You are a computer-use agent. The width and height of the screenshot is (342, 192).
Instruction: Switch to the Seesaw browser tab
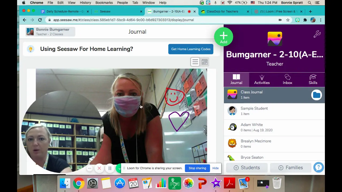118,11
